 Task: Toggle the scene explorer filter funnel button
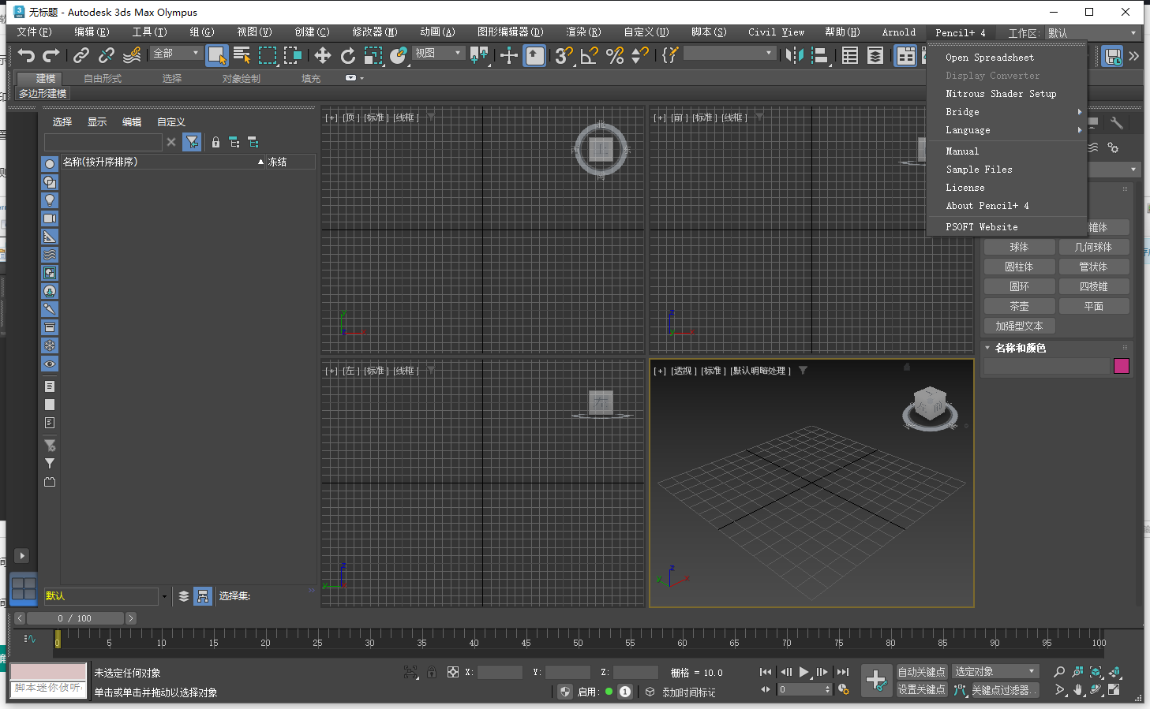(192, 142)
